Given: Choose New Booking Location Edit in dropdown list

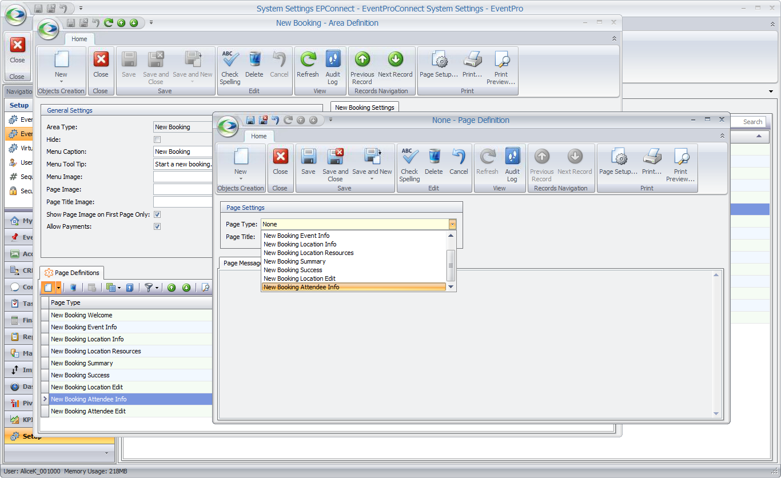Looking at the screenshot, I should click(x=353, y=278).
